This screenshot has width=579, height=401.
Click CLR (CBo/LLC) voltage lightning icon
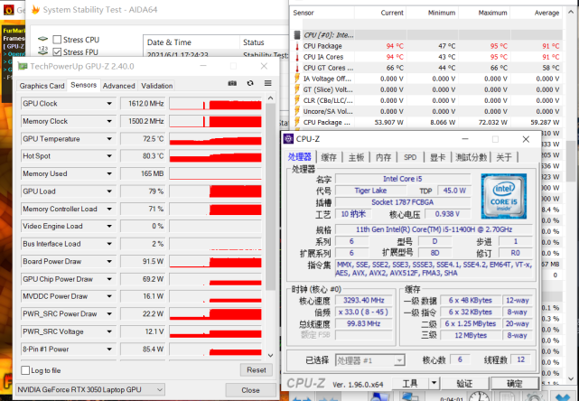coord(297,100)
